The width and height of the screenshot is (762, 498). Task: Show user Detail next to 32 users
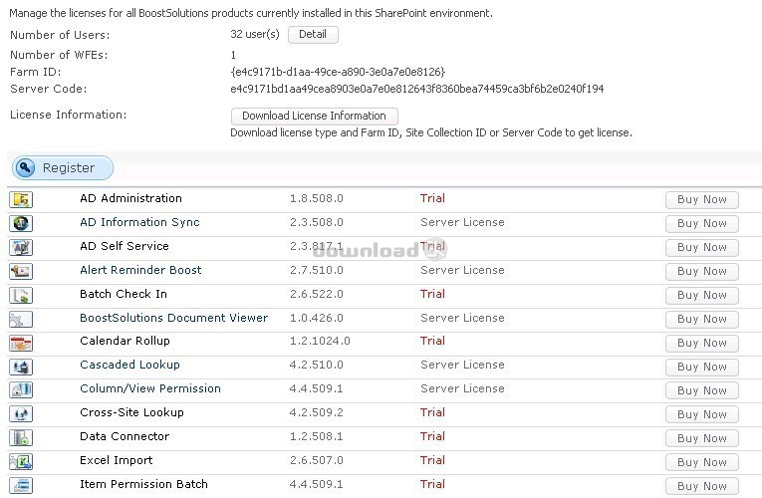[313, 35]
